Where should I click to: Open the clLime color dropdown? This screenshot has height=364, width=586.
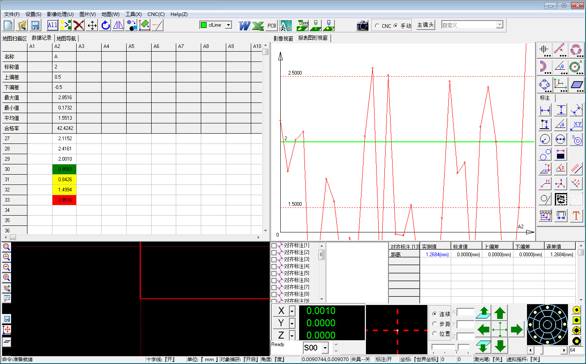(x=228, y=25)
